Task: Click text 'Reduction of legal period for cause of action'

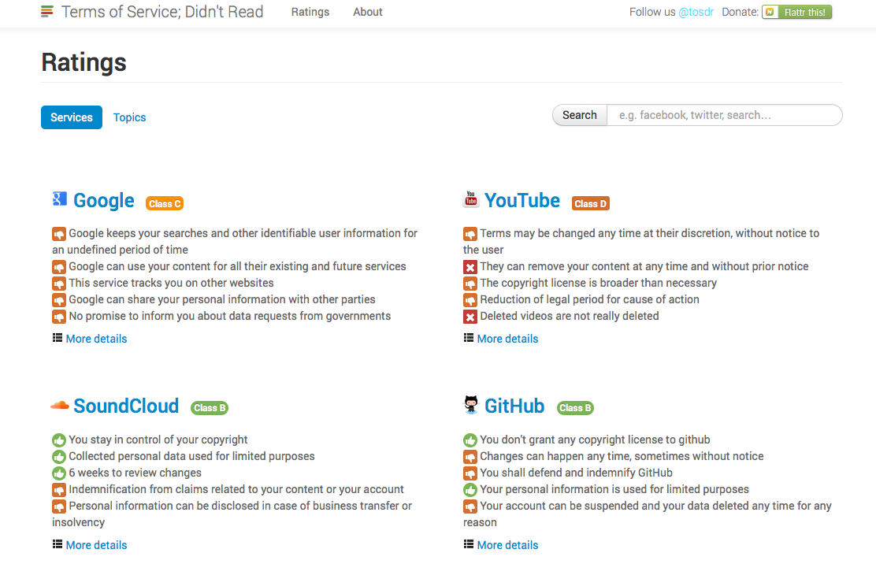Action: [x=589, y=300]
